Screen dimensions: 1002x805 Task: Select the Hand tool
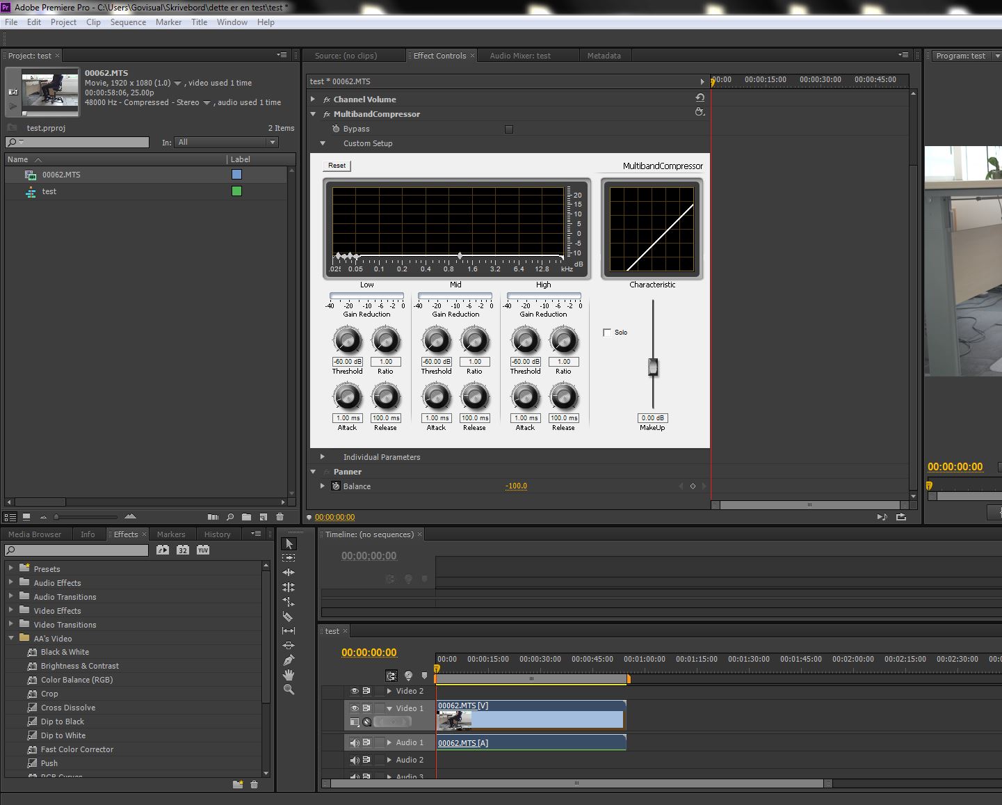click(x=289, y=675)
